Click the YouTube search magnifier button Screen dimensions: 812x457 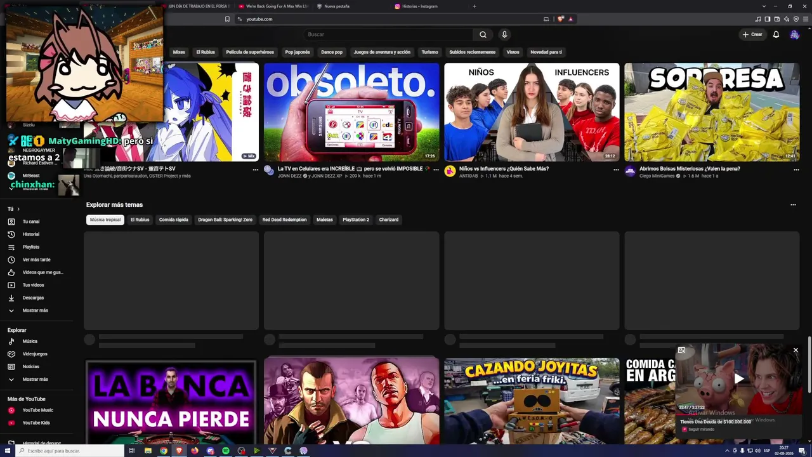[483, 34]
